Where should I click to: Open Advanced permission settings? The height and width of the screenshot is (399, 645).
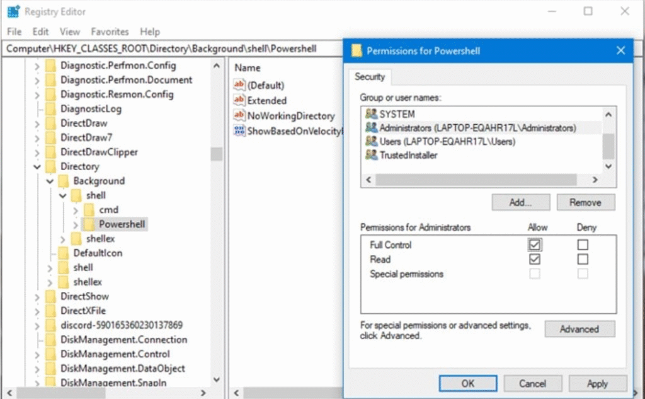579,328
